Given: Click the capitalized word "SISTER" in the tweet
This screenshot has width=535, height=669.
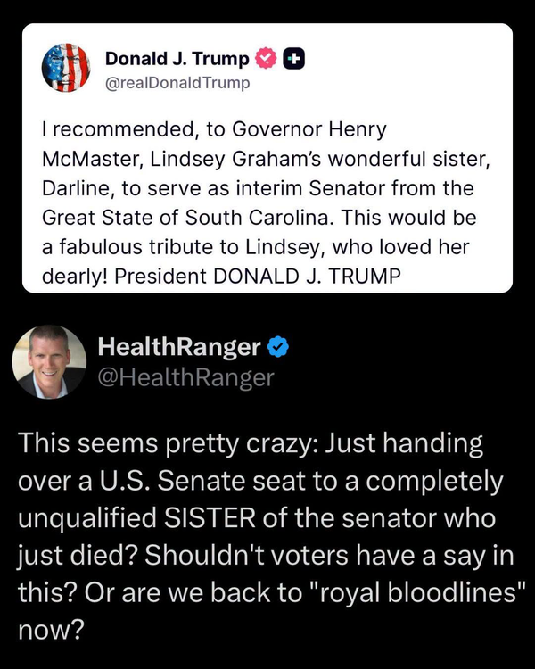Looking at the screenshot, I should click(x=210, y=518).
